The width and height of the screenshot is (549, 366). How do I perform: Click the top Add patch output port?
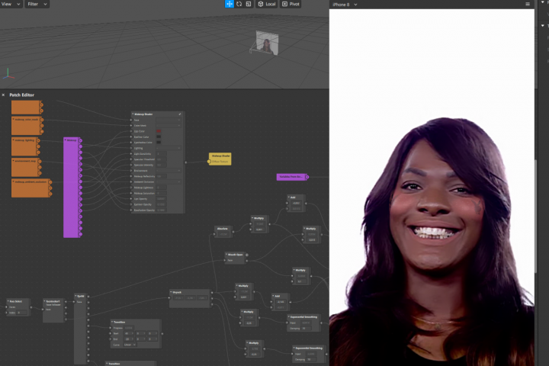(x=306, y=203)
